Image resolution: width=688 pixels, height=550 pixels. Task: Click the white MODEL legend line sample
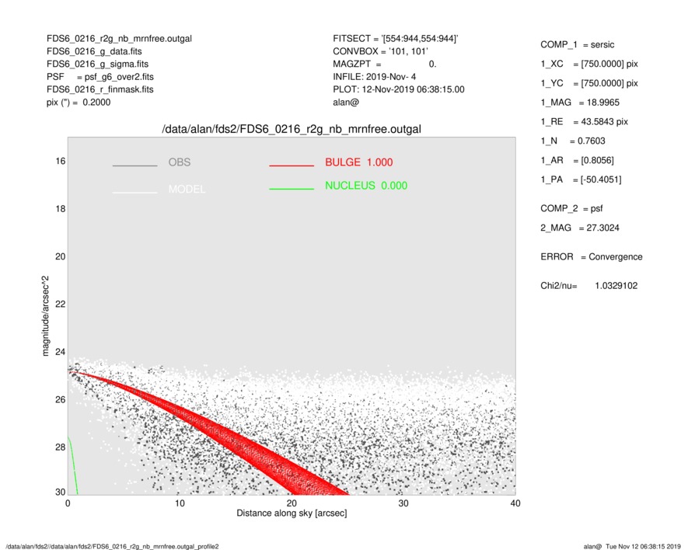pyautogui.click(x=134, y=193)
